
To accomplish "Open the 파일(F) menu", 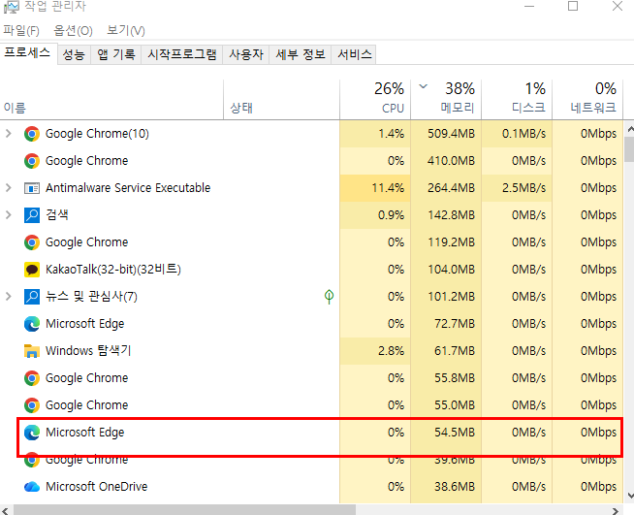I will click(x=21, y=31).
